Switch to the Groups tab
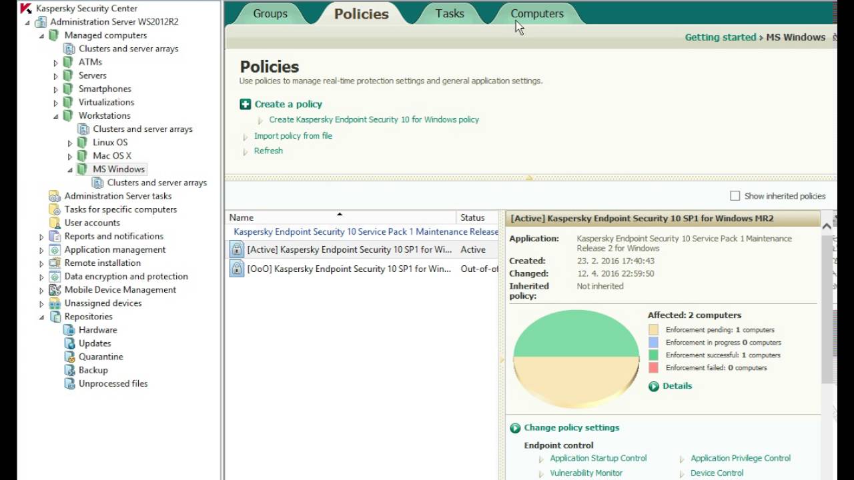This screenshot has width=854, height=480. (x=270, y=13)
